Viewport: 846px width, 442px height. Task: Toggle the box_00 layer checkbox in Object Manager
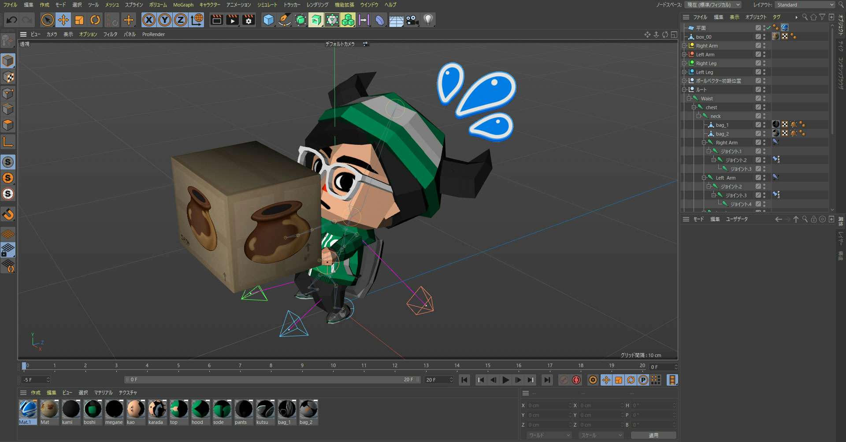758,37
